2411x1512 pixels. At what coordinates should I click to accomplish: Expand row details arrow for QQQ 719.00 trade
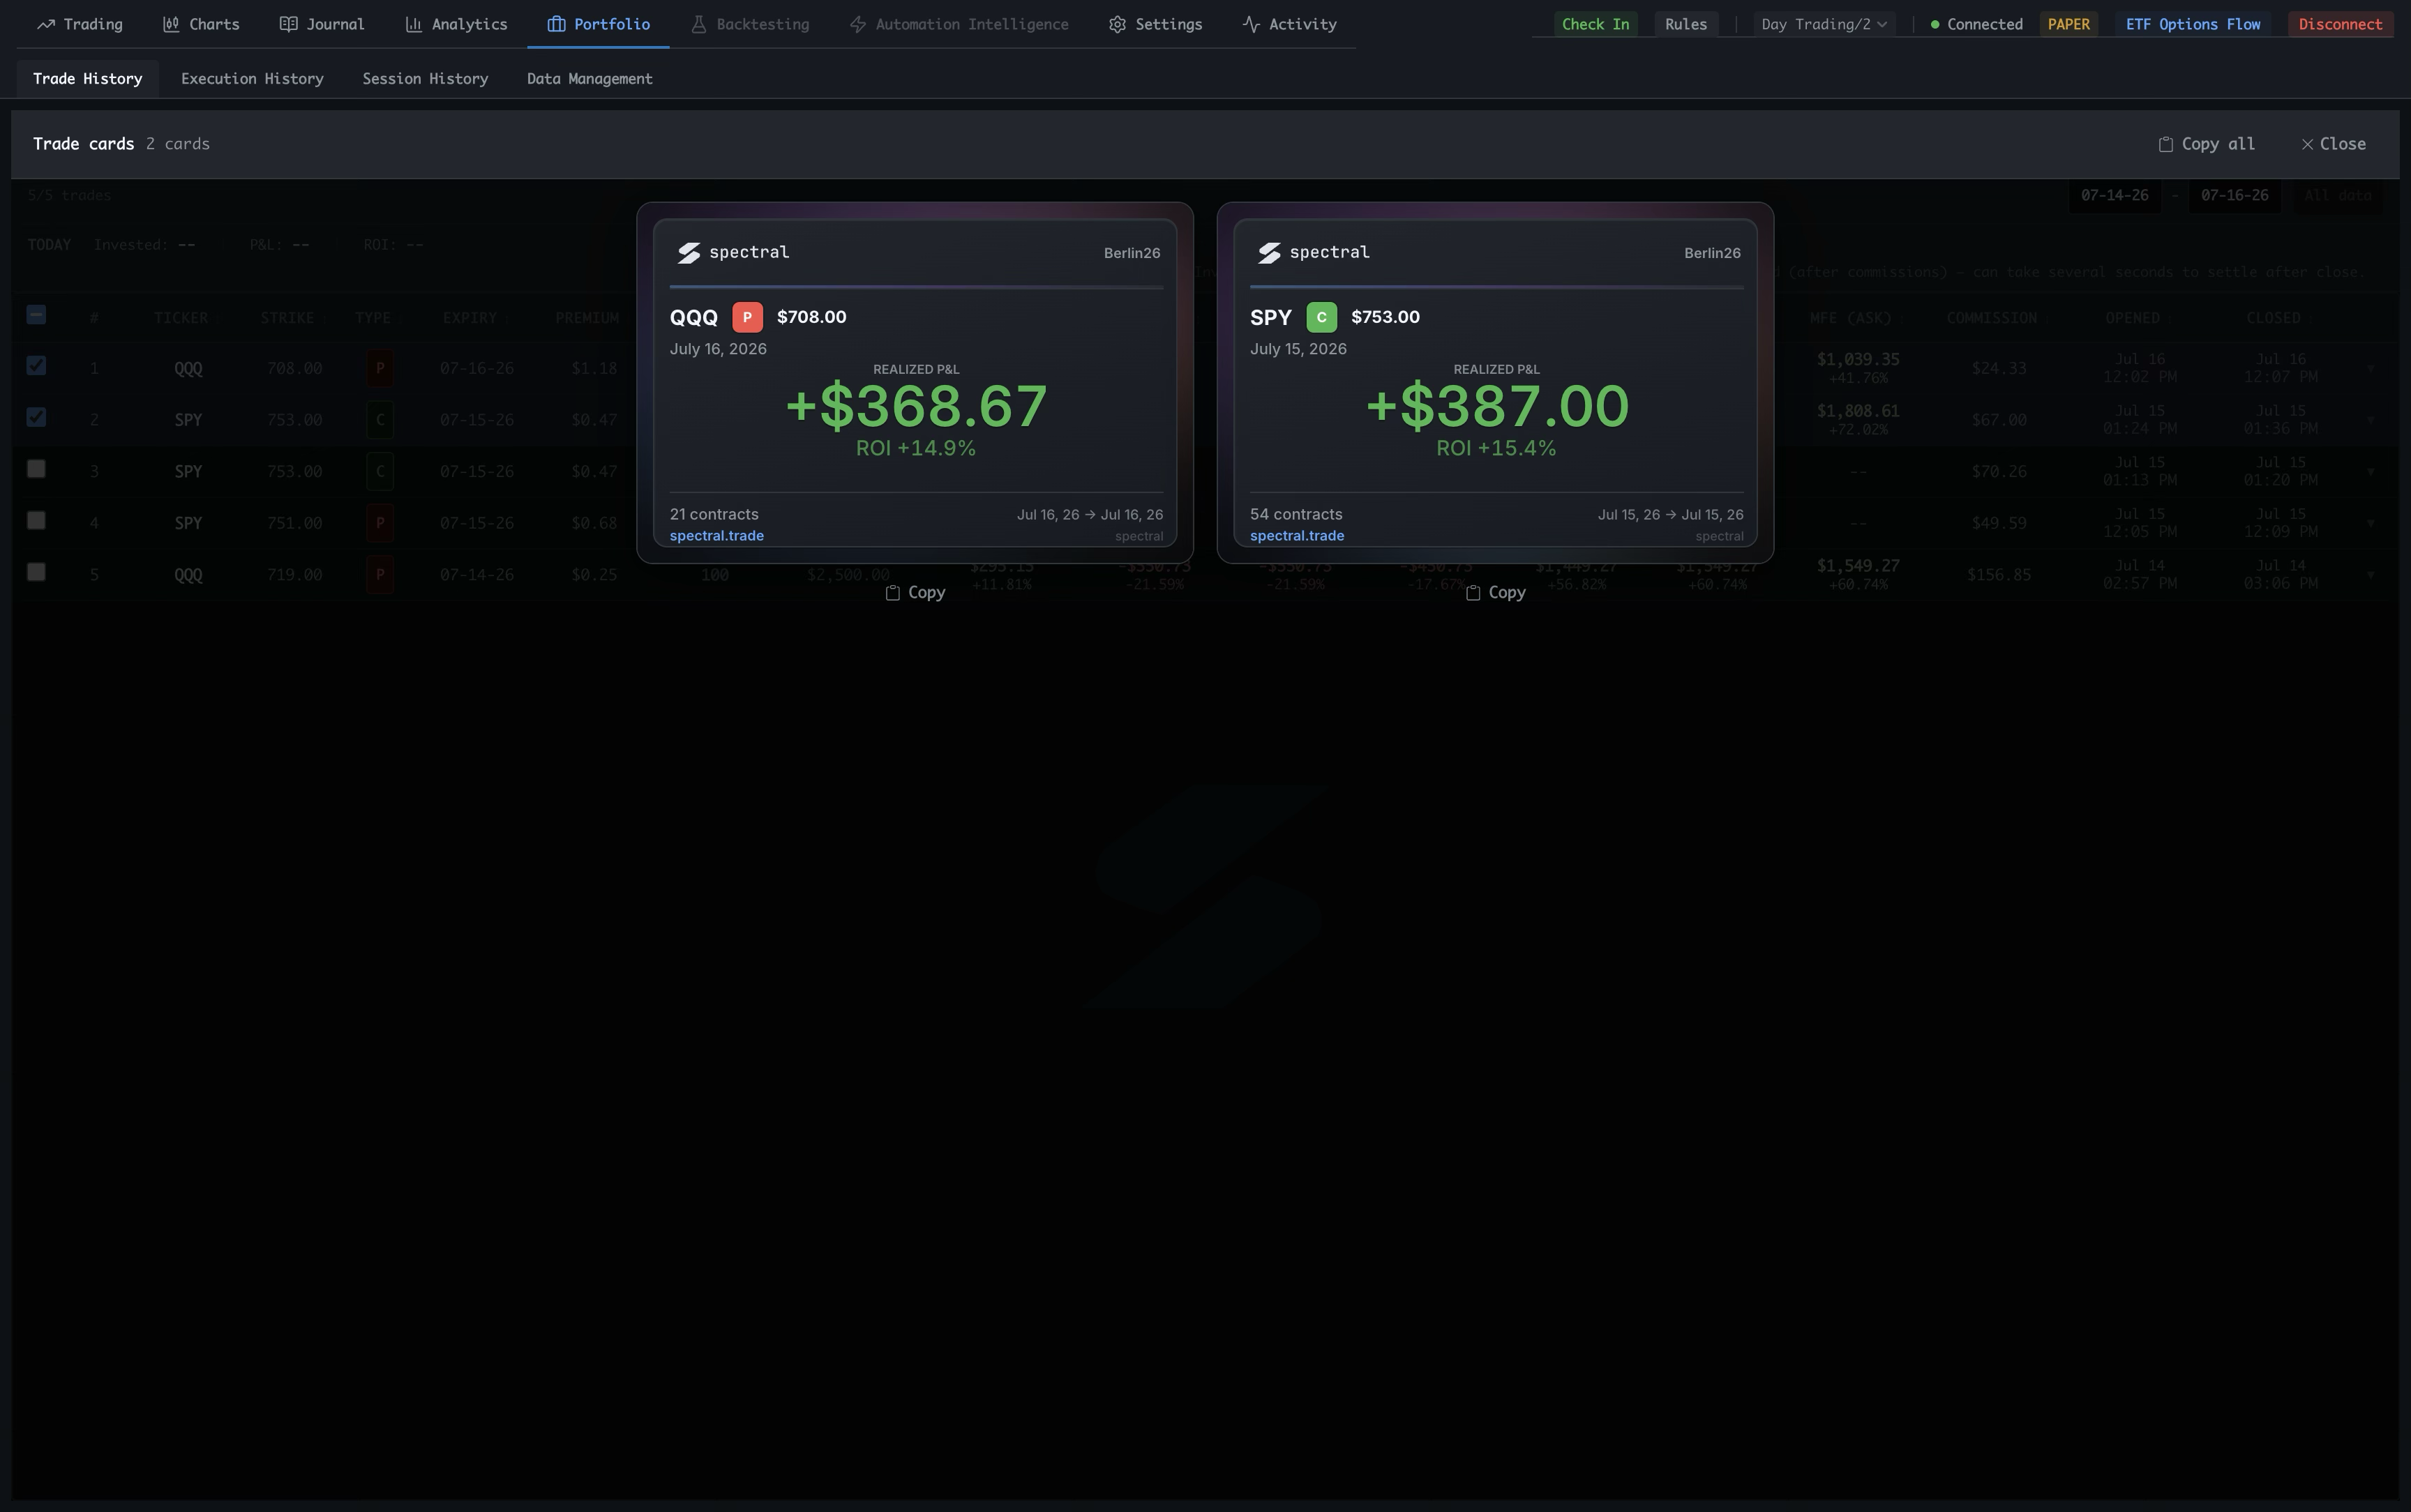tap(2370, 575)
